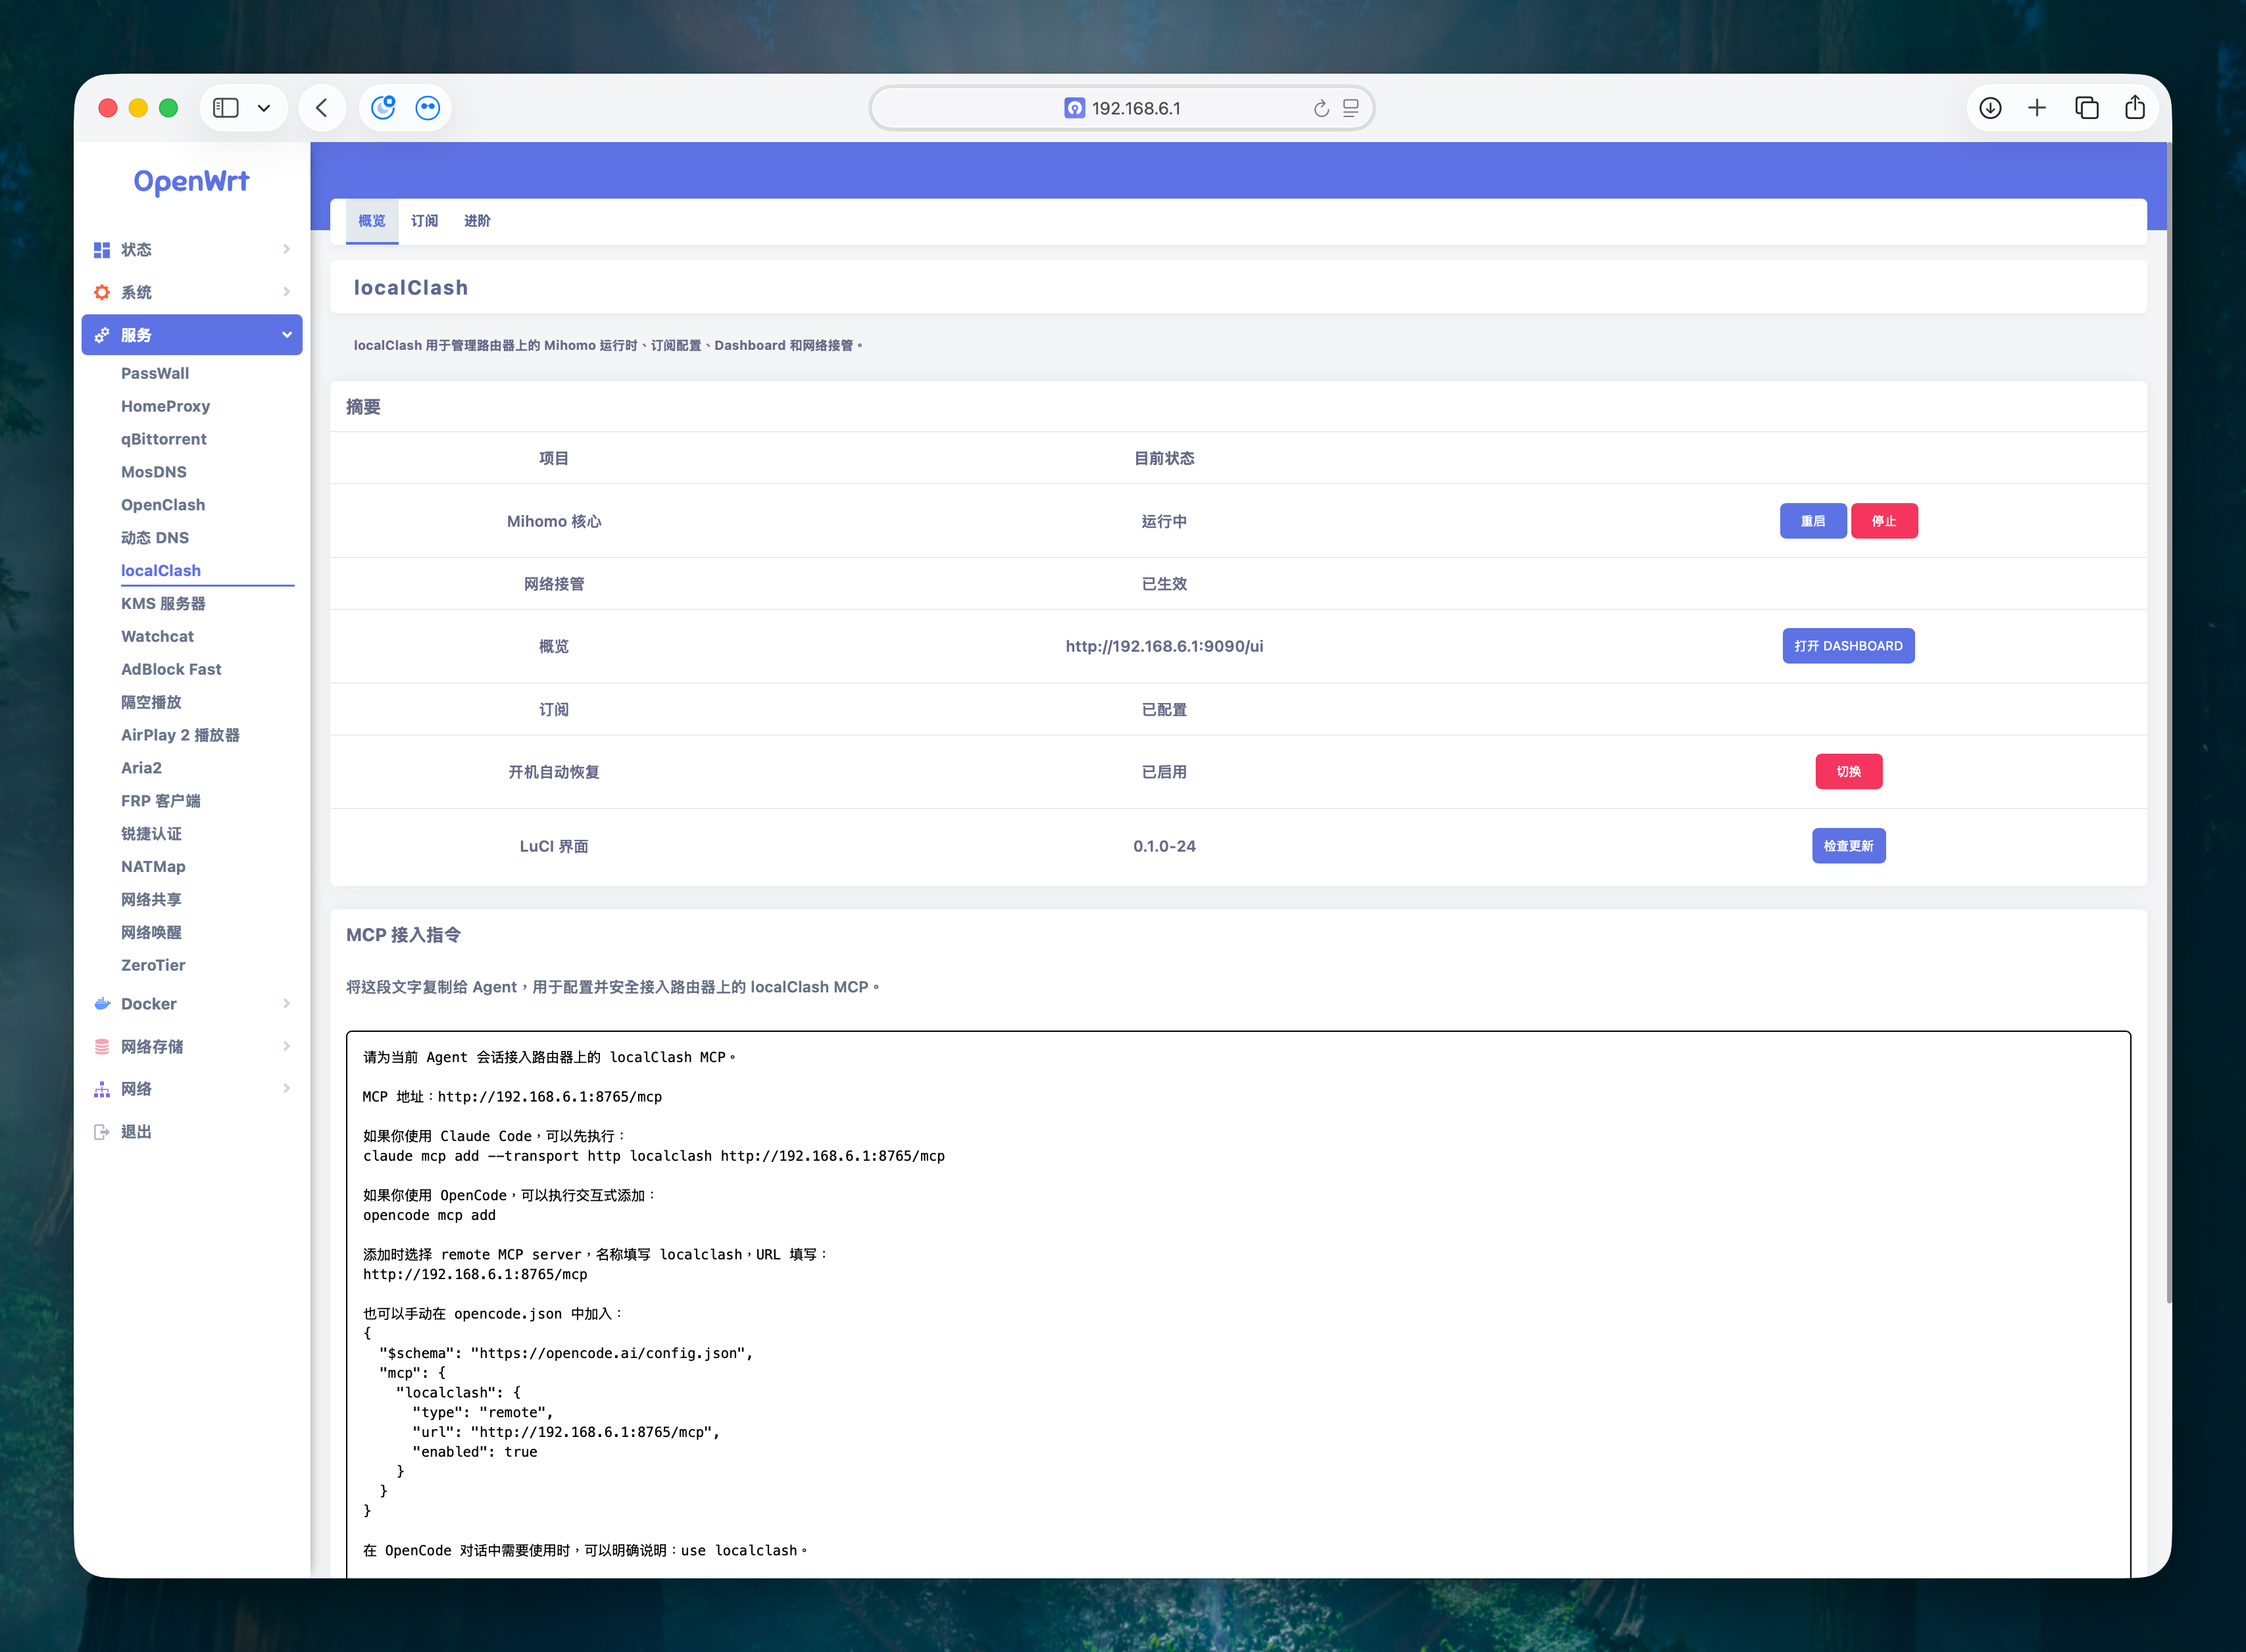Click the LuCI version value 0.1.0-24
The height and width of the screenshot is (1652, 2246).
coord(1164,846)
